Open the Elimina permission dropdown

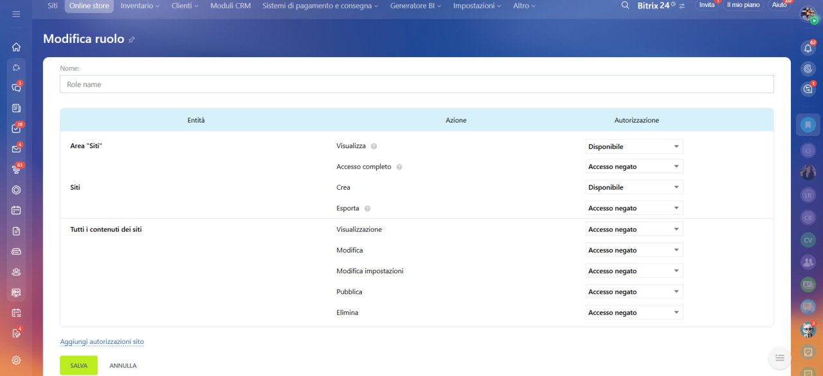coord(633,312)
